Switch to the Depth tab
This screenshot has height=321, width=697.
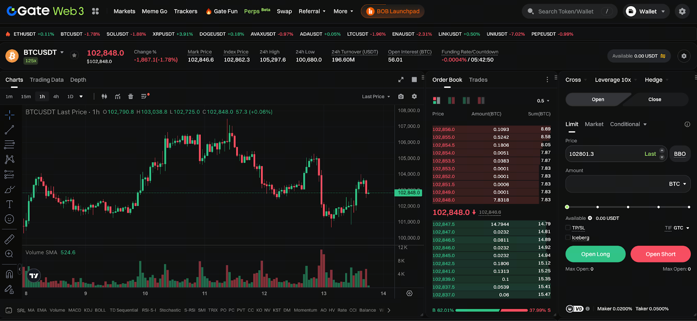point(78,80)
